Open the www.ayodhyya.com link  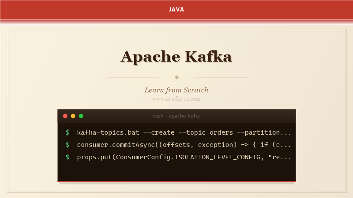(176, 99)
